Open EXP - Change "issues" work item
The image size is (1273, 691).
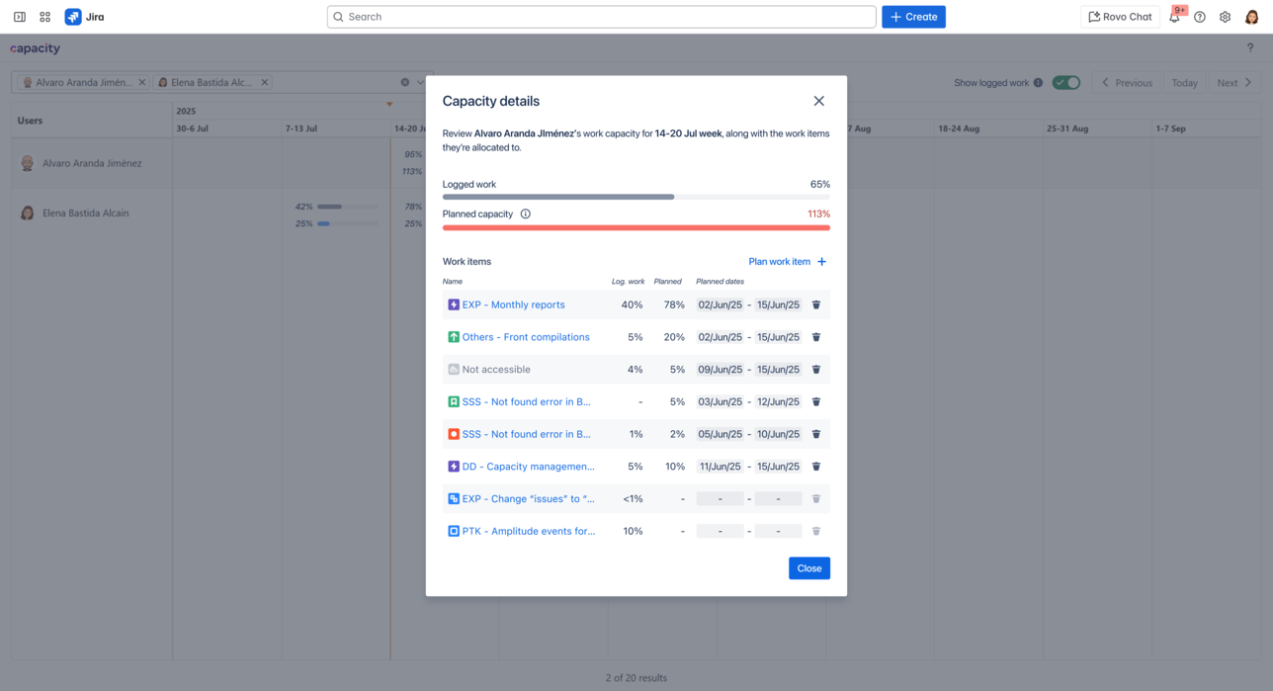pyautogui.click(x=529, y=499)
